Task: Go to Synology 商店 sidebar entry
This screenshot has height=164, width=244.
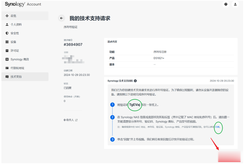Action: point(25,59)
